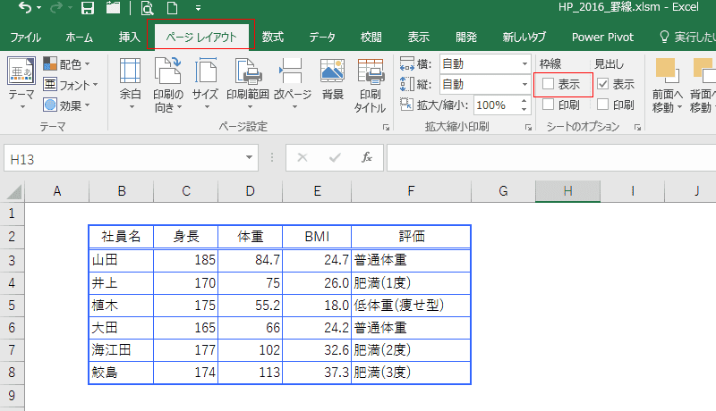
Task: Click the new blank document icon
Action: click(x=172, y=8)
